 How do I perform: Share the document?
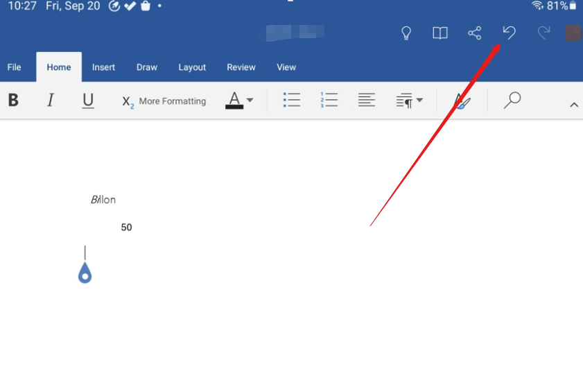475,33
